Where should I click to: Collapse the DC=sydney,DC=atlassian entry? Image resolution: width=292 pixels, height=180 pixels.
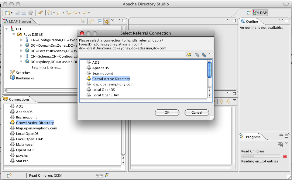[x=21, y=62]
